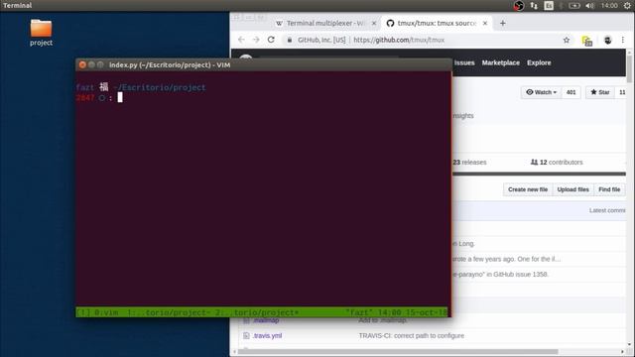Click the profile avatar in Chrome toolbar
Viewport: 635px width, 357px height.
click(x=607, y=40)
